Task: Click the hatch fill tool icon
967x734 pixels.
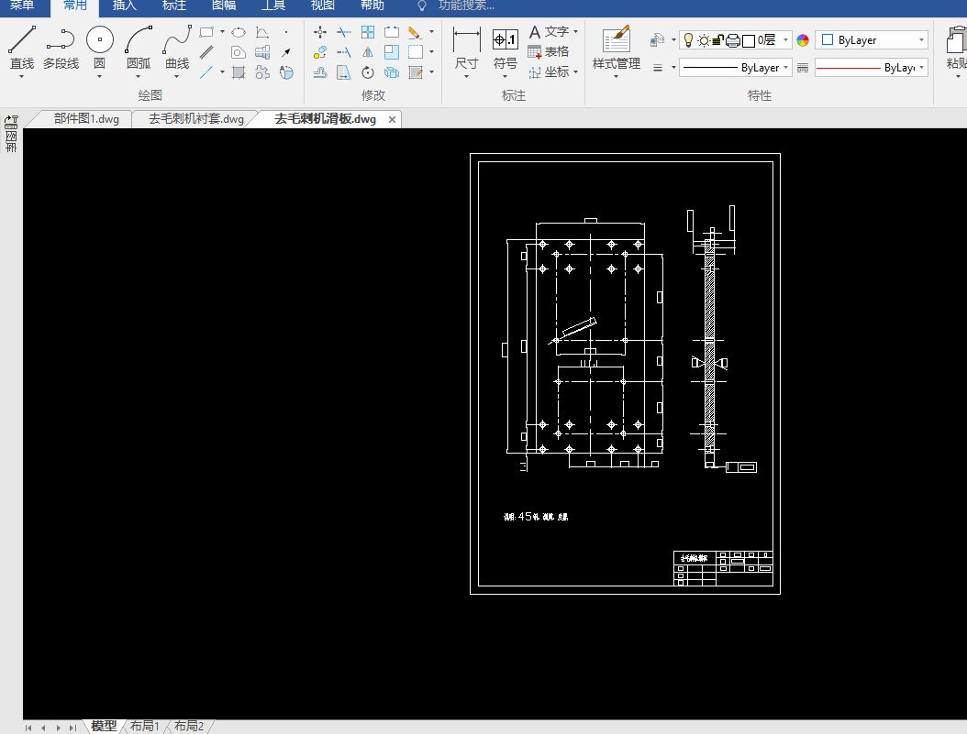Action: coord(239,72)
